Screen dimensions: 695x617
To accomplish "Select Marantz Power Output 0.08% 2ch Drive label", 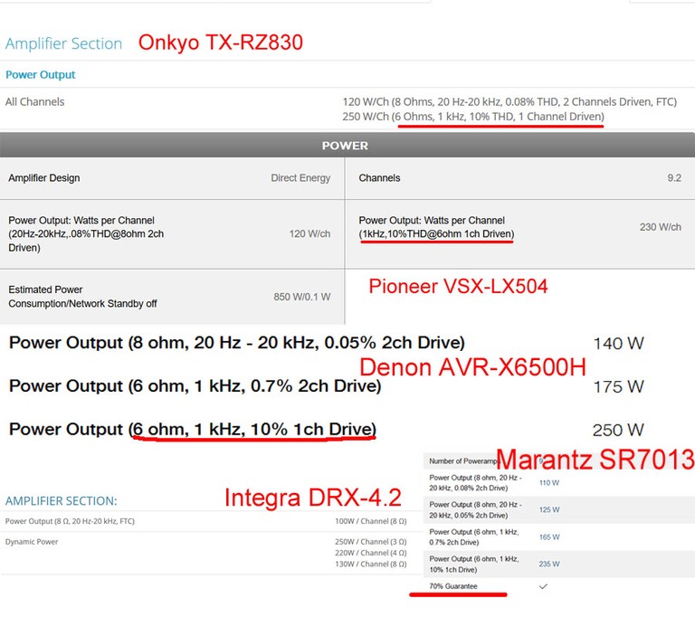I will point(475,483).
